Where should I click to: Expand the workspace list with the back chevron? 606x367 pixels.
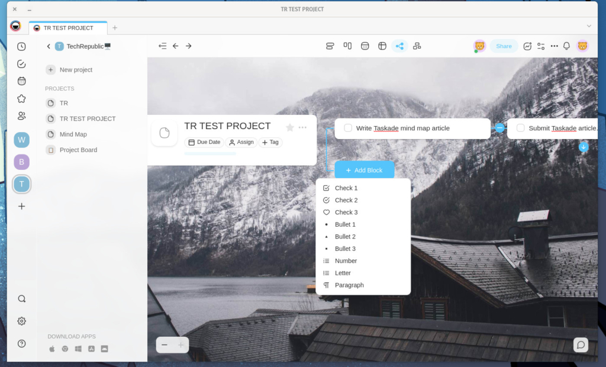[x=48, y=46]
